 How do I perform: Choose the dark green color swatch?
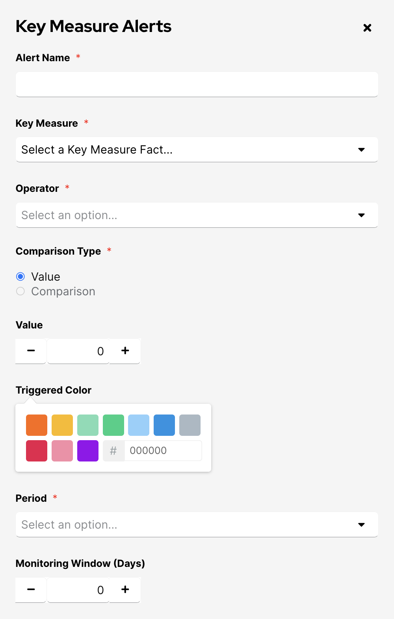[113, 425]
